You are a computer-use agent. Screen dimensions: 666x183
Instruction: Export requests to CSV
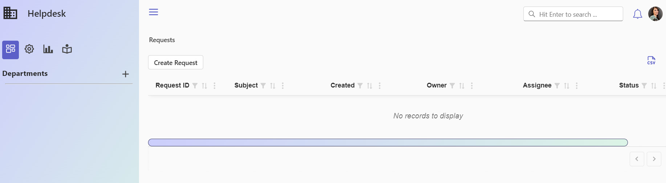(x=651, y=61)
